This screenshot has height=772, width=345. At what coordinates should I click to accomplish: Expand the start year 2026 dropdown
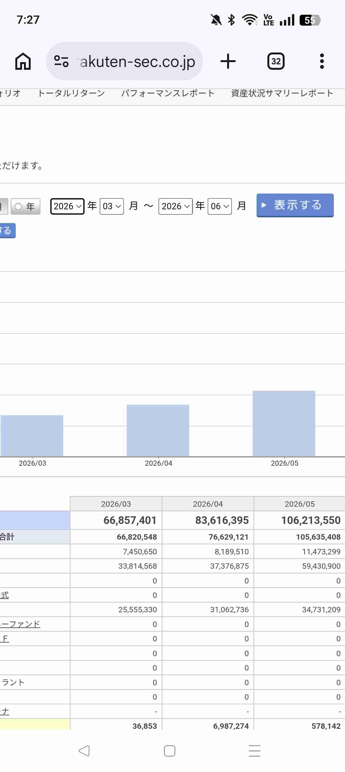coord(67,206)
